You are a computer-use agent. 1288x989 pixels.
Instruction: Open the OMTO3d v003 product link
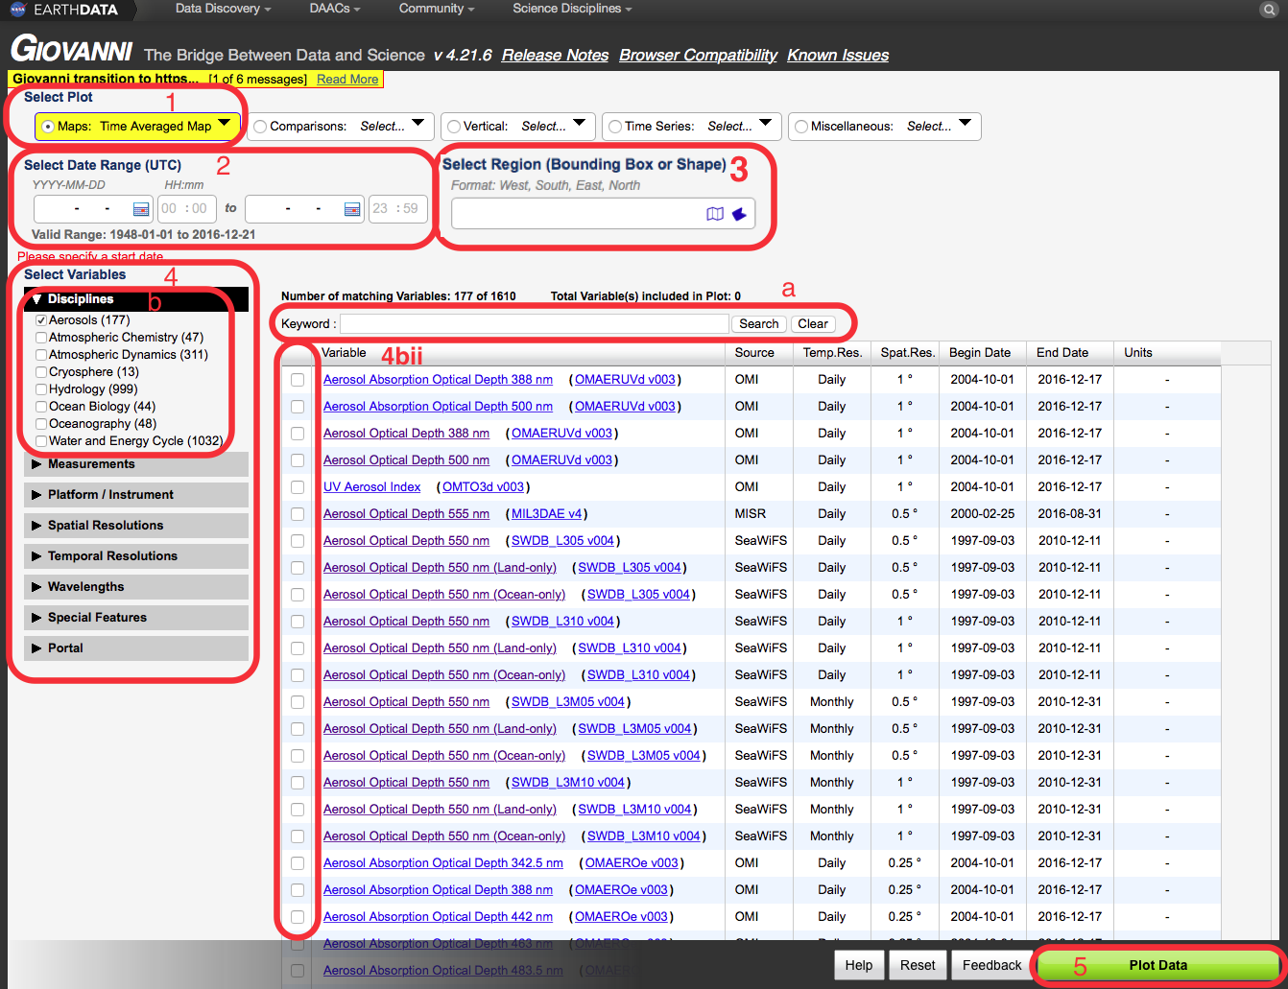coord(483,487)
